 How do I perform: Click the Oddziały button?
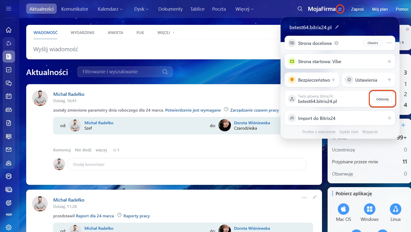[382, 99]
